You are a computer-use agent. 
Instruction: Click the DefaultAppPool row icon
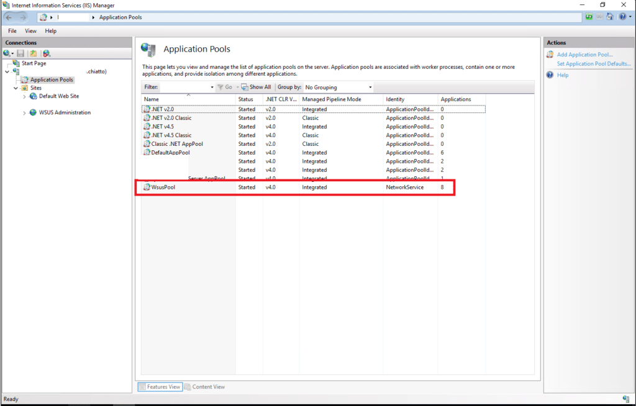(147, 153)
